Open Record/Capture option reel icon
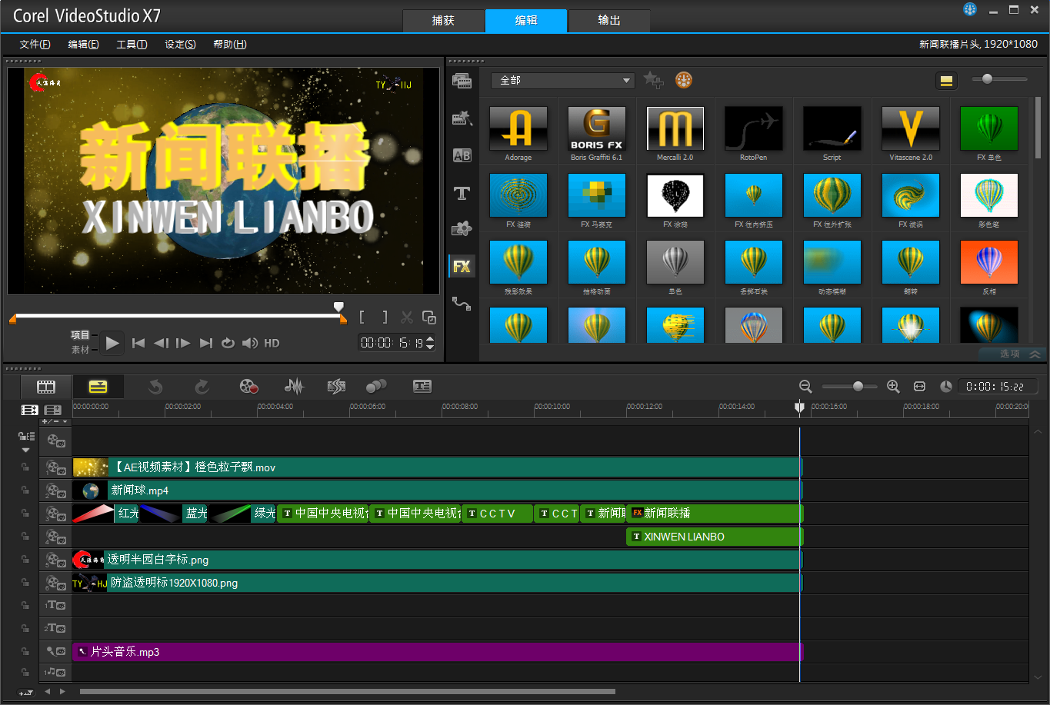 248,387
